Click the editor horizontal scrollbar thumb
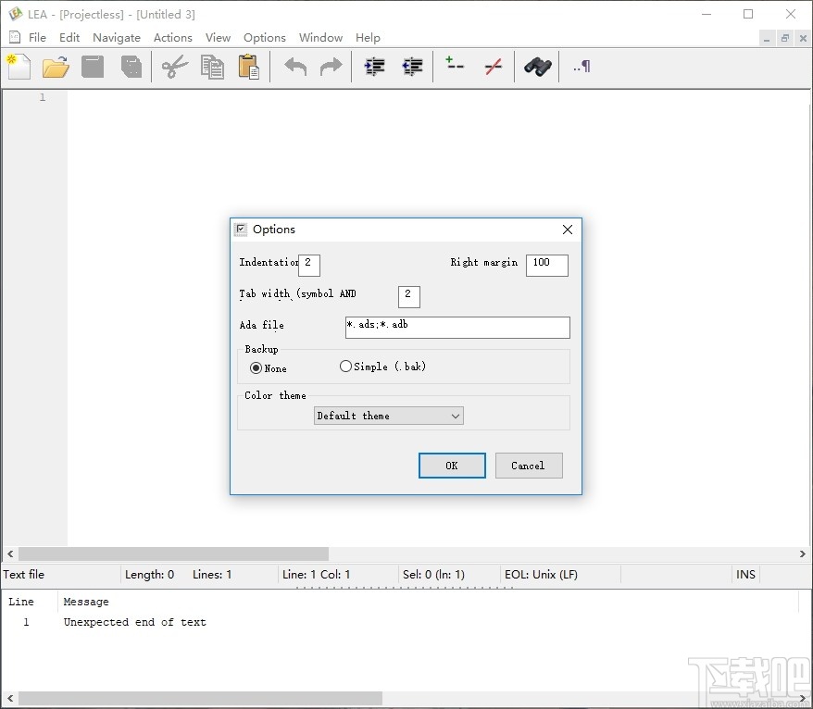The image size is (813, 709). tap(174, 554)
